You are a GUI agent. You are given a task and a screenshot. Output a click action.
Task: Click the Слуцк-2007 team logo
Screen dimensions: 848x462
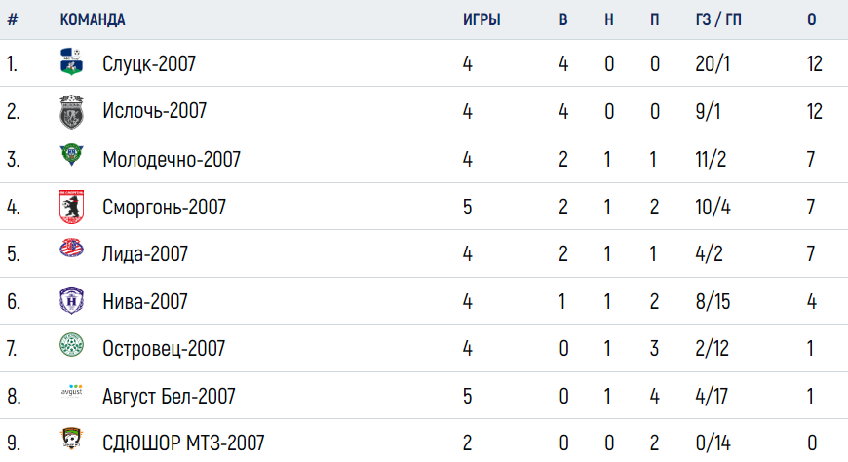click(71, 61)
